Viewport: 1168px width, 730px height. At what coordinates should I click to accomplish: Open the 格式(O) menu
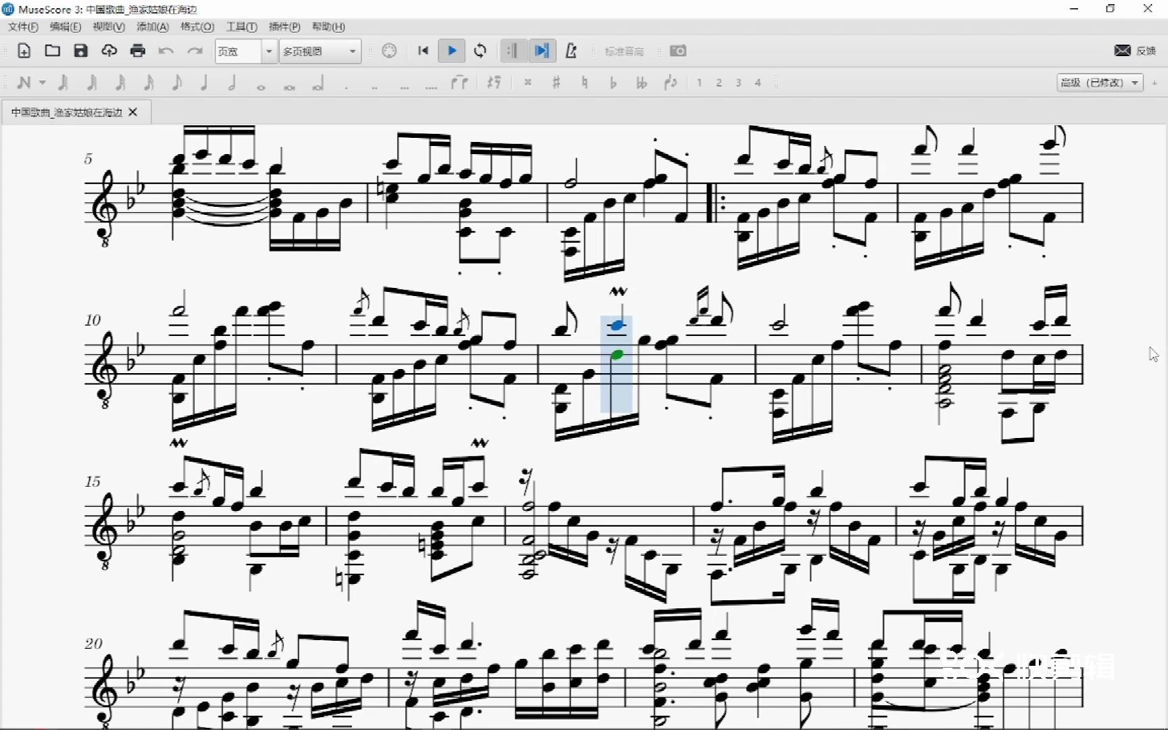point(197,26)
